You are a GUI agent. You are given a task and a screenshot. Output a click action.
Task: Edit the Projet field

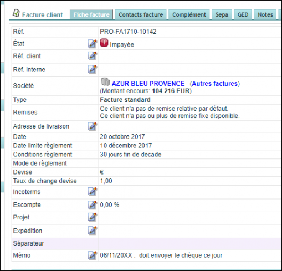click(x=93, y=217)
